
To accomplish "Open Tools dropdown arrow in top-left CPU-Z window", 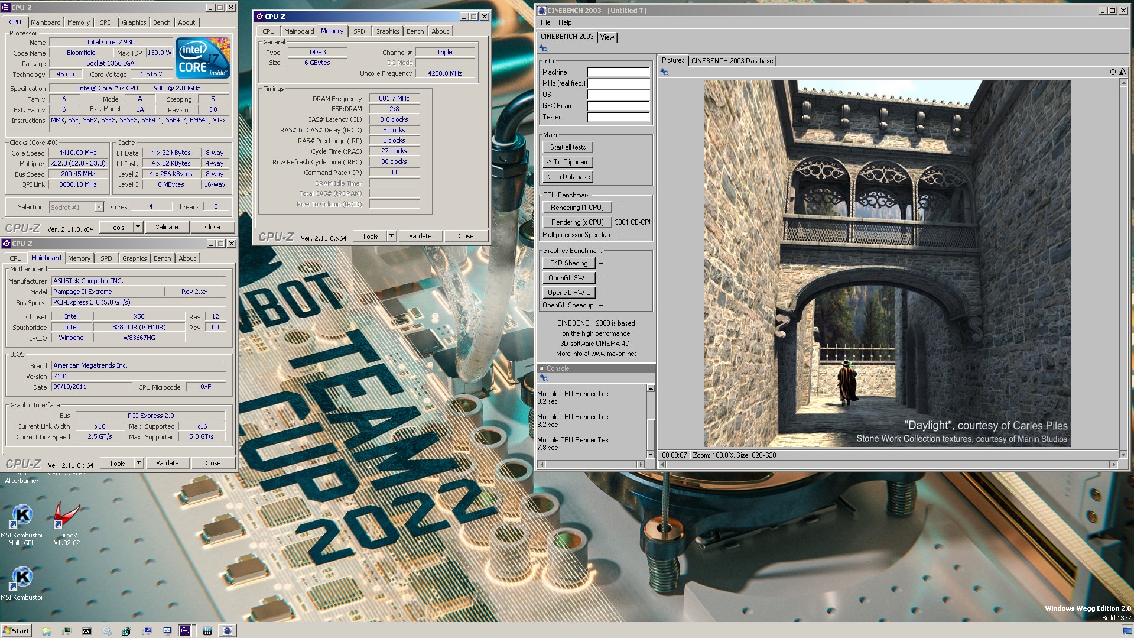I will (138, 227).
